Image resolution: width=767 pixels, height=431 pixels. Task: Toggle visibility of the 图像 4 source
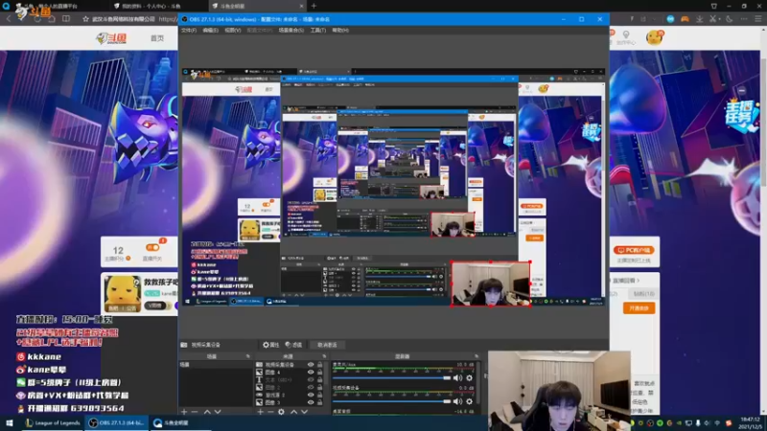point(311,373)
